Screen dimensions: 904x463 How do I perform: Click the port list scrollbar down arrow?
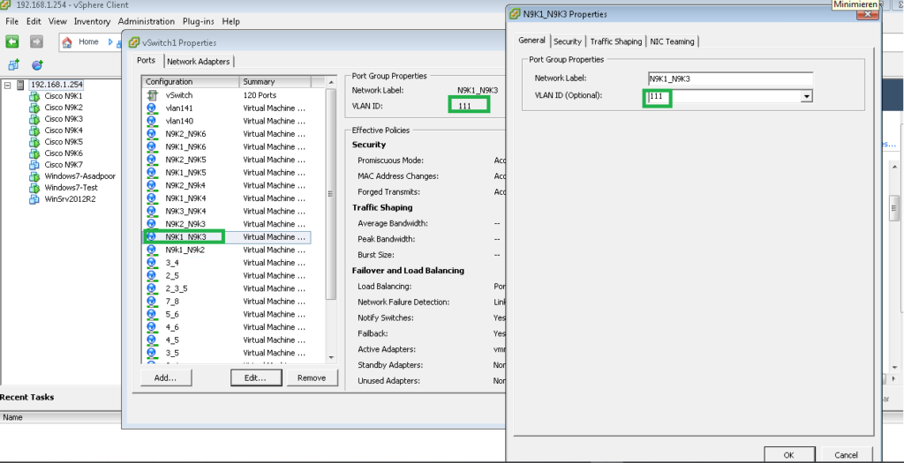click(331, 358)
